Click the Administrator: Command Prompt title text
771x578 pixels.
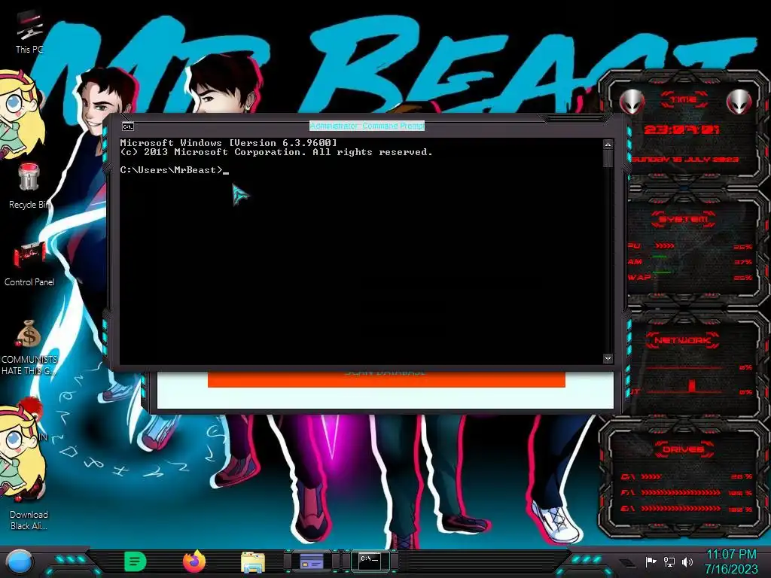tap(367, 126)
